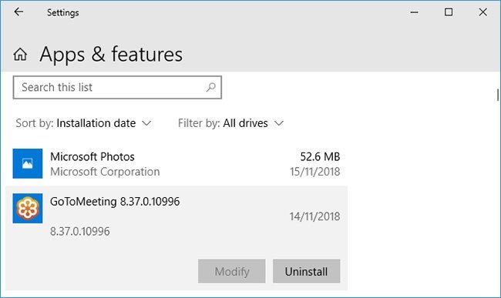This screenshot has width=501, height=298.
Task: Open the Sort by Installation date dropdown
Action: (84, 123)
